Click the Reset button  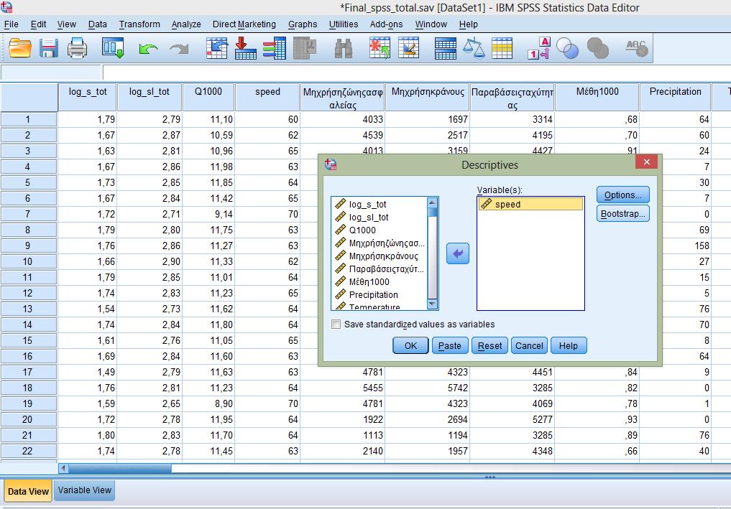click(489, 345)
